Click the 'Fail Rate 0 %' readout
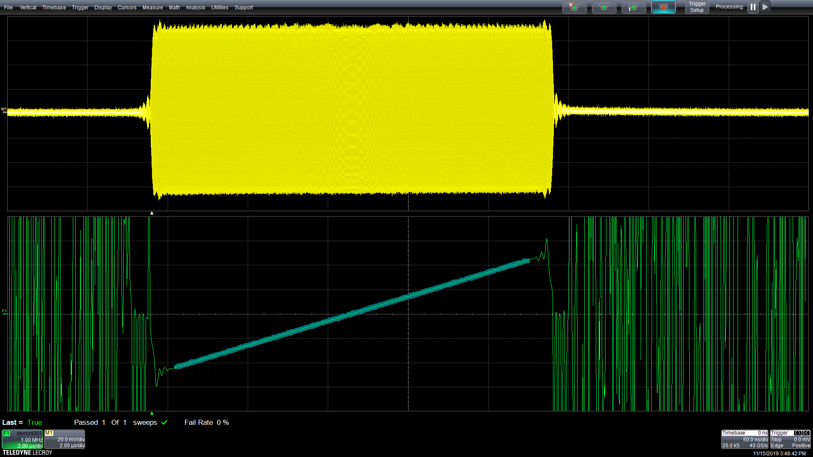 coord(207,422)
